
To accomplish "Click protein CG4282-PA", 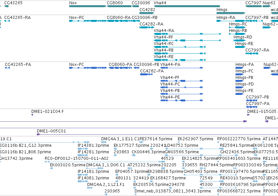I will click(x=146, y=74).
